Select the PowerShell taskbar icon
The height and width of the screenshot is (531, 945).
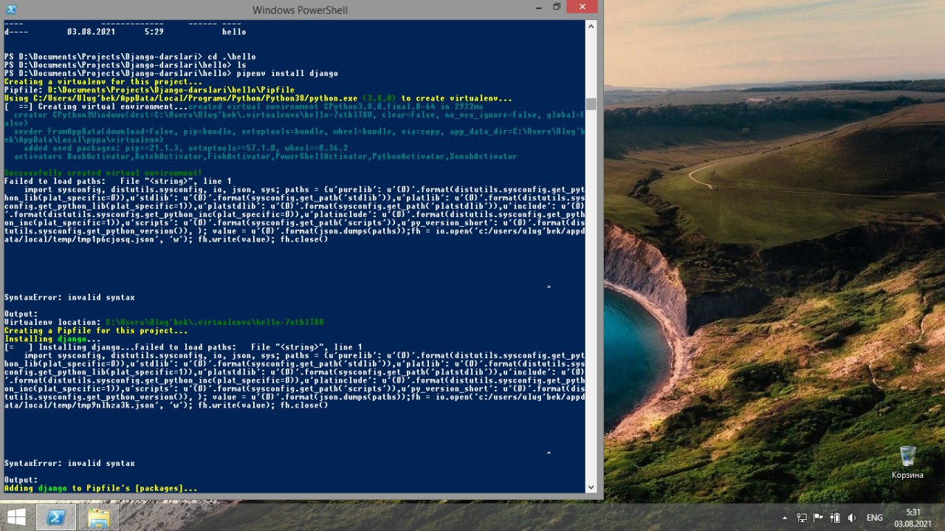(x=55, y=516)
